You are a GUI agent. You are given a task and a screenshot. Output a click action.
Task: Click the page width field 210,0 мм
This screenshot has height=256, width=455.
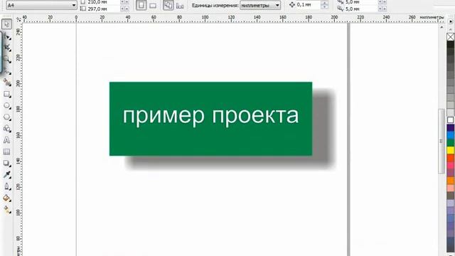[x=103, y=2]
